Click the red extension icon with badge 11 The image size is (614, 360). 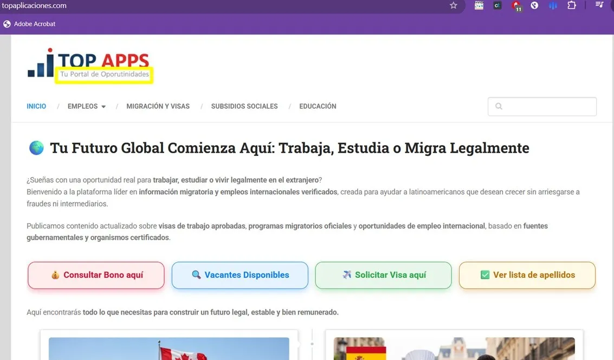[x=516, y=6]
